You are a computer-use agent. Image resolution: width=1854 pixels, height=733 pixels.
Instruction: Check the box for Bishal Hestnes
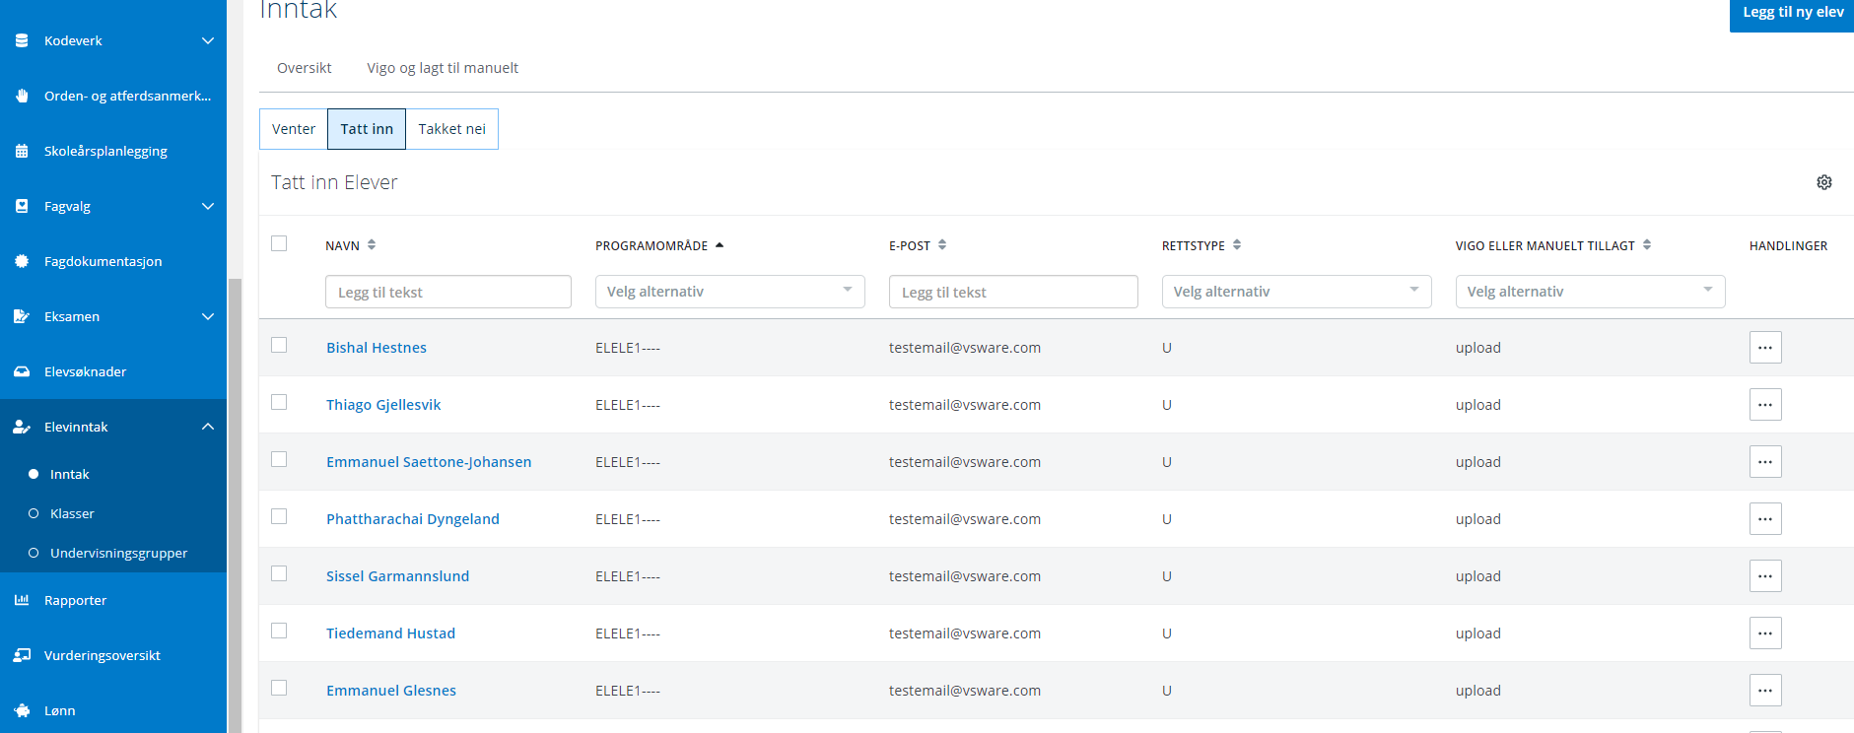coord(279,345)
